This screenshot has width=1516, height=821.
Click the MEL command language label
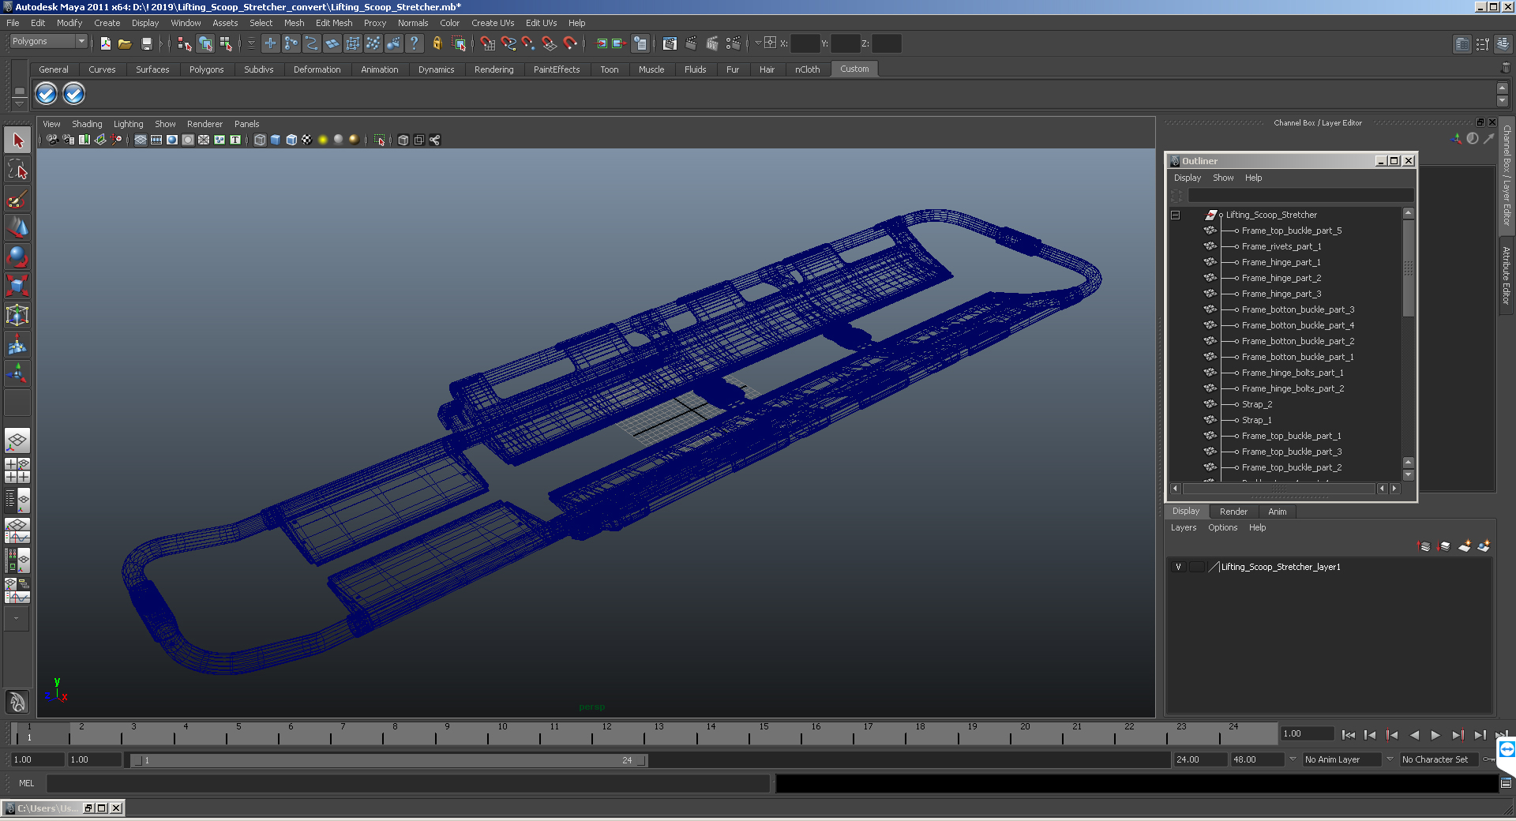pyautogui.click(x=27, y=783)
